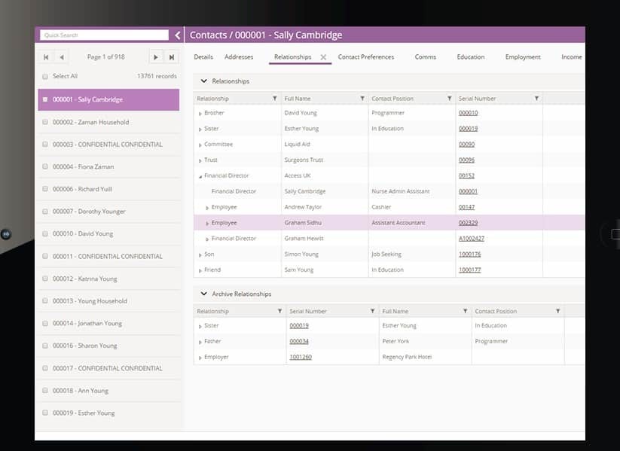Click serial number link 1001260
This screenshot has height=451, width=620.
(x=300, y=357)
